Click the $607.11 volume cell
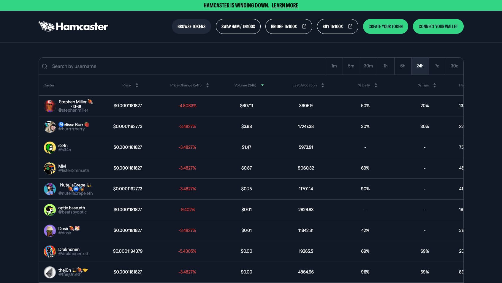Image resolution: width=502 pixels, height=283 pixels. pos(246,106)
